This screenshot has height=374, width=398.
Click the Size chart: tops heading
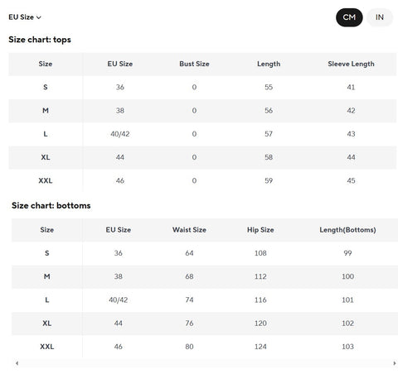pyautogui.click(x=40, y=40)
